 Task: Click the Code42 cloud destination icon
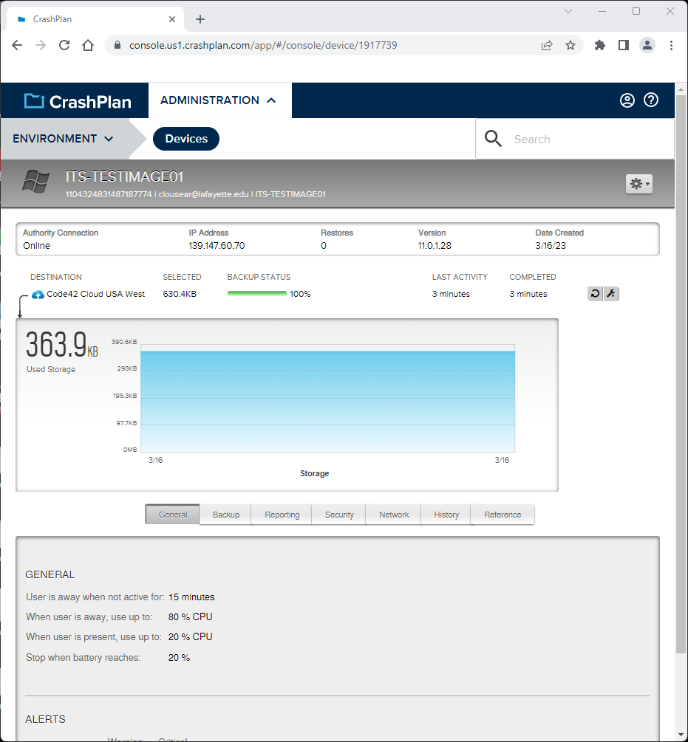coord(38,295)
